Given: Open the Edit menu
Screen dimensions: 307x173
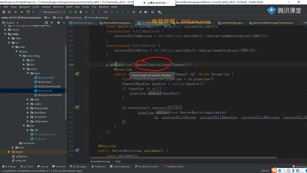Looking at the screenshot, I should click(6, 7).
